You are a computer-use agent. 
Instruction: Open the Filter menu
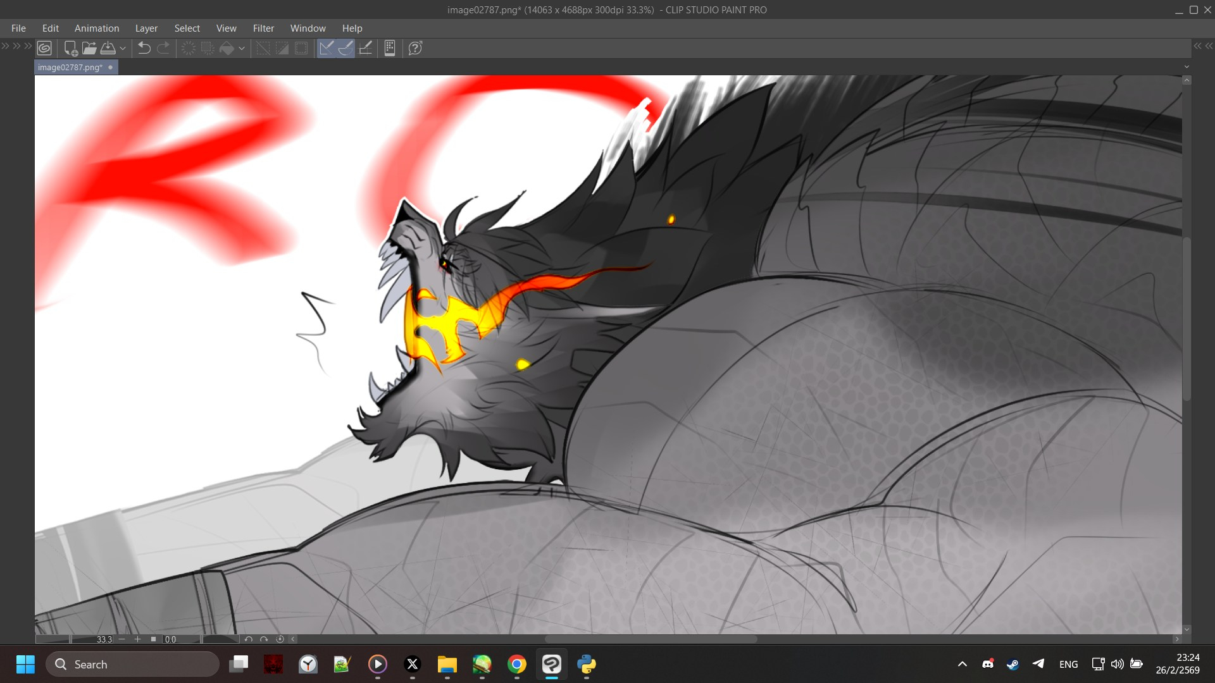coord(263,28)
